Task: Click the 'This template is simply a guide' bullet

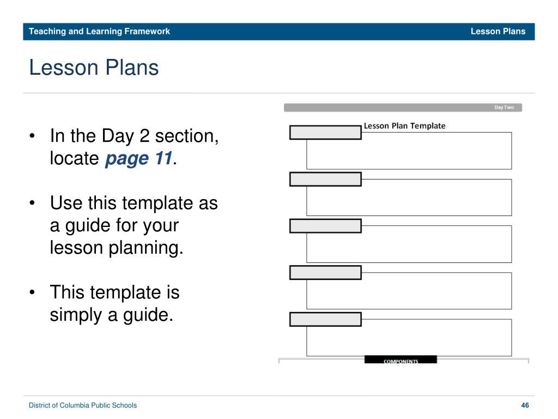Action: point(114,303)
